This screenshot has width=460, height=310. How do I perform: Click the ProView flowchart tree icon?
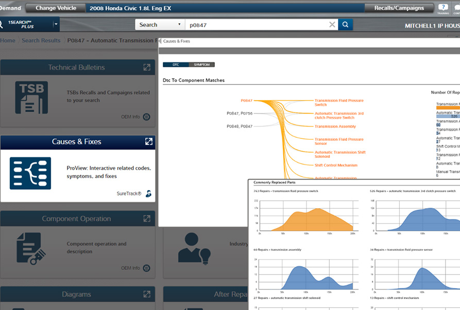[30, 173]
